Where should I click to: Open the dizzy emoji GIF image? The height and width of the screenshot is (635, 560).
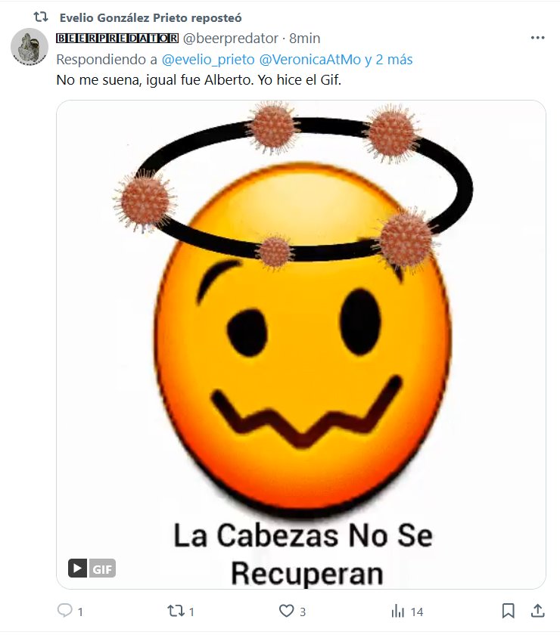point(301,345)
